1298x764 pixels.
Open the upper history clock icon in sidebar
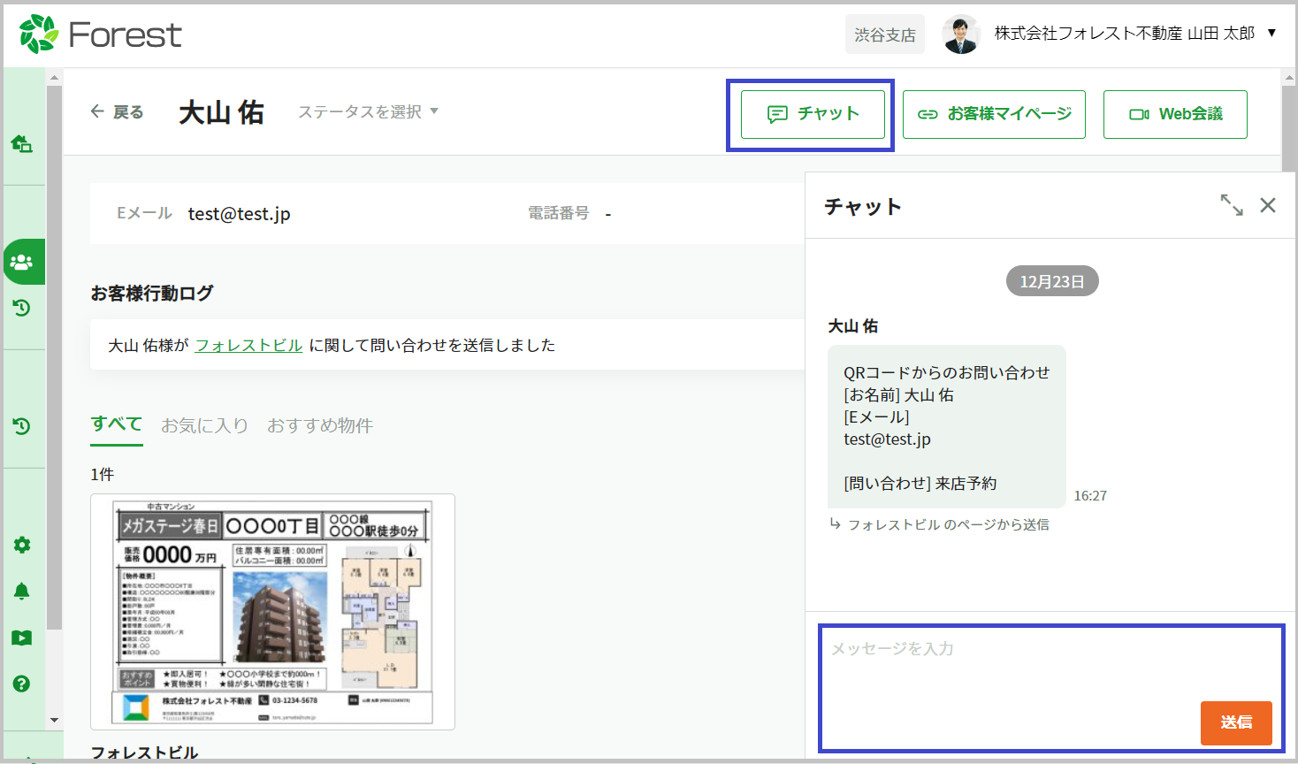[22, 308]
